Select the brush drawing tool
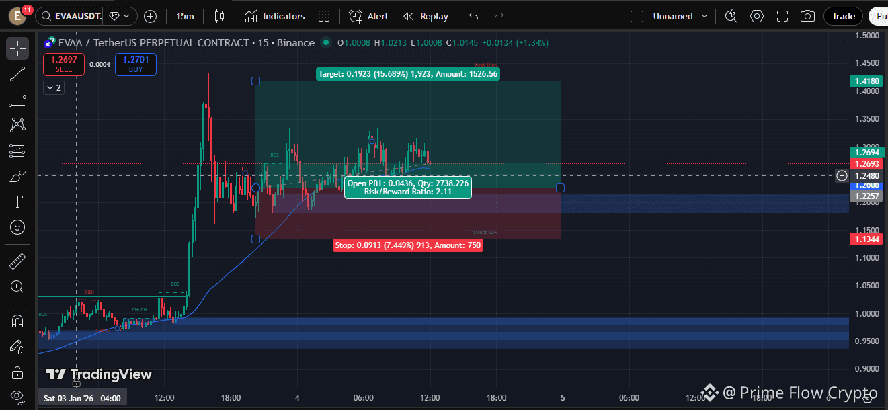 coord(17,176)
